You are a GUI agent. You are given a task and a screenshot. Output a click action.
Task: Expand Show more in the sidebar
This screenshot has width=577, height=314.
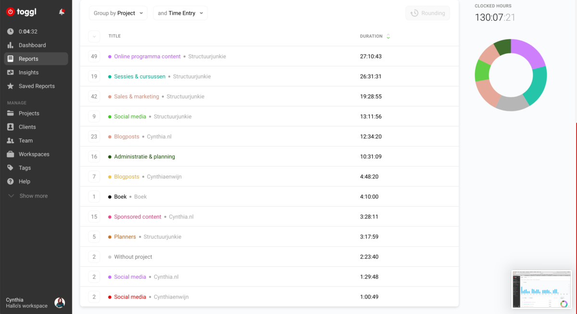28,196
